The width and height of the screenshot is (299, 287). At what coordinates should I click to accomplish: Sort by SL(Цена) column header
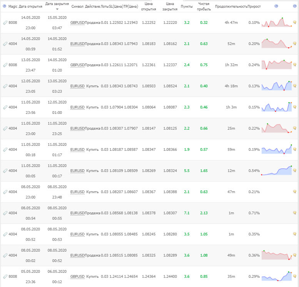(116, 7)
